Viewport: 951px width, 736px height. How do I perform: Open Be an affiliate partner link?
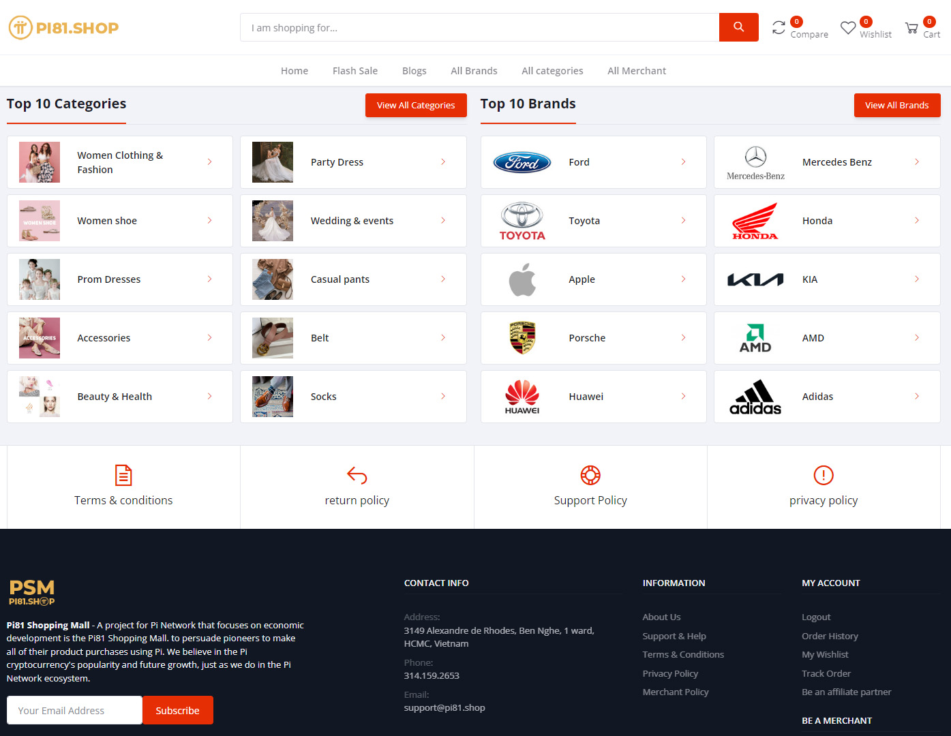click(x=847, y=692)
